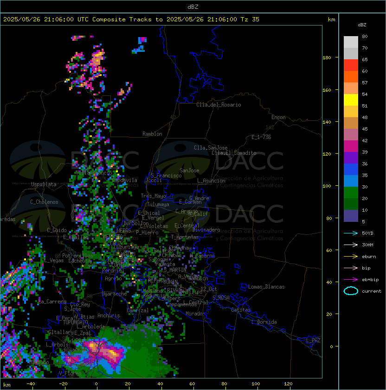Viewport: 386px width, 390px height.
Task: Click the 'Mirador' map label
Action: pos(195,314)
